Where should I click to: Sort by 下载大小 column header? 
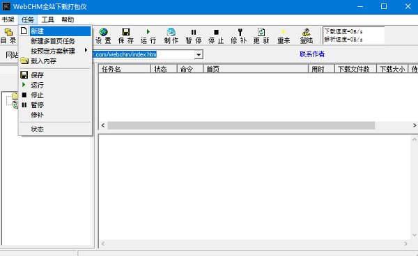coord(392,69)
